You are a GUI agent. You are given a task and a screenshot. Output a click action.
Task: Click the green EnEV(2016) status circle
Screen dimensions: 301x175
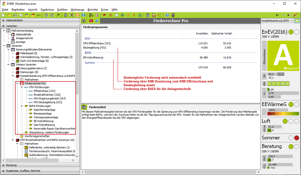(291, 32)
